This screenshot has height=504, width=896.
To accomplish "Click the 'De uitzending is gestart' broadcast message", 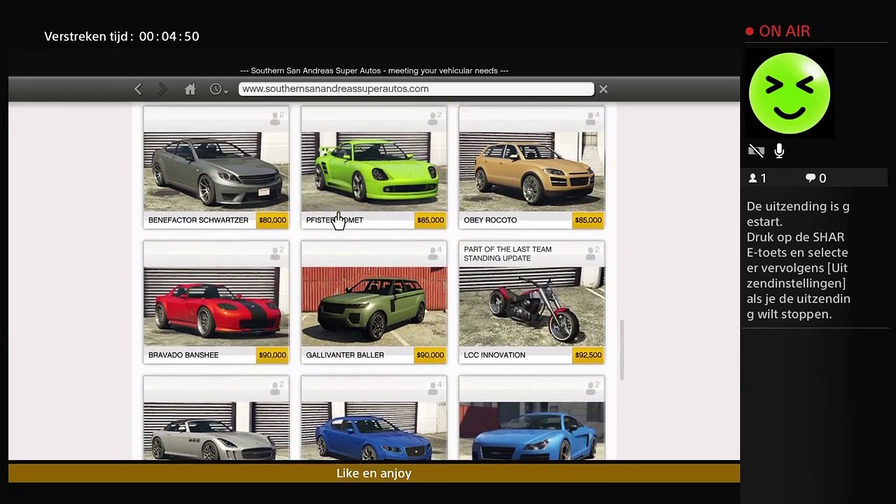I will point(798,213).
